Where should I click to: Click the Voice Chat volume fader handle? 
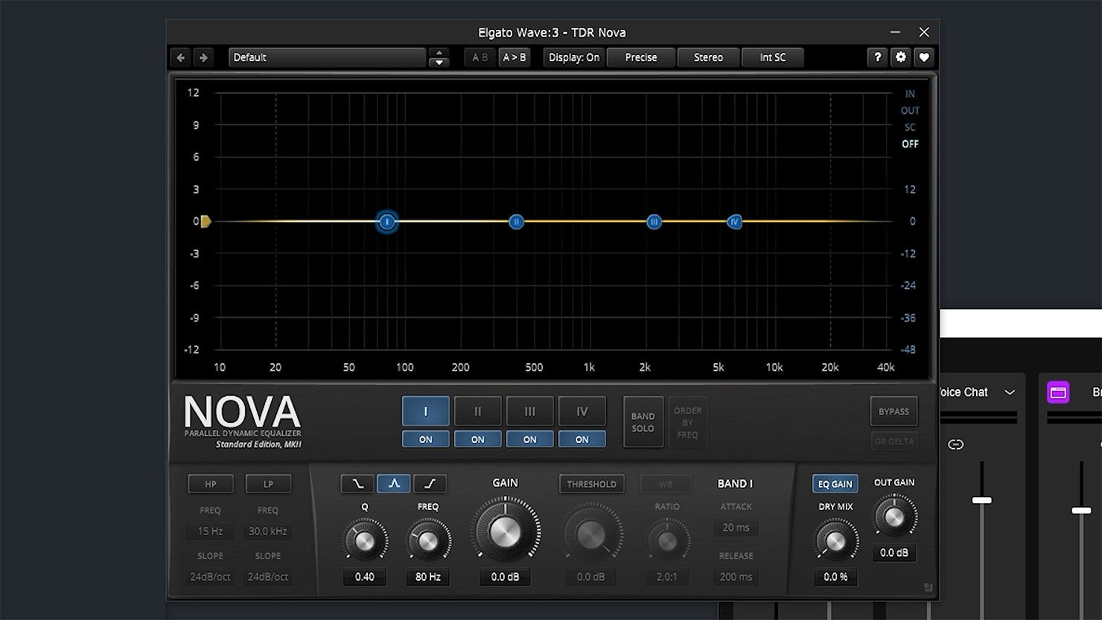coord(981,500)
